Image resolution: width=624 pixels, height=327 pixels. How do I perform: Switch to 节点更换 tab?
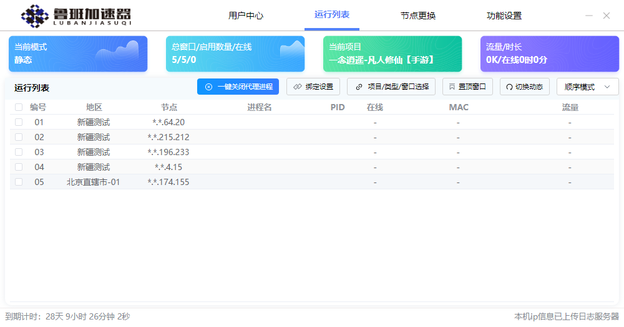tap(418, 16)
